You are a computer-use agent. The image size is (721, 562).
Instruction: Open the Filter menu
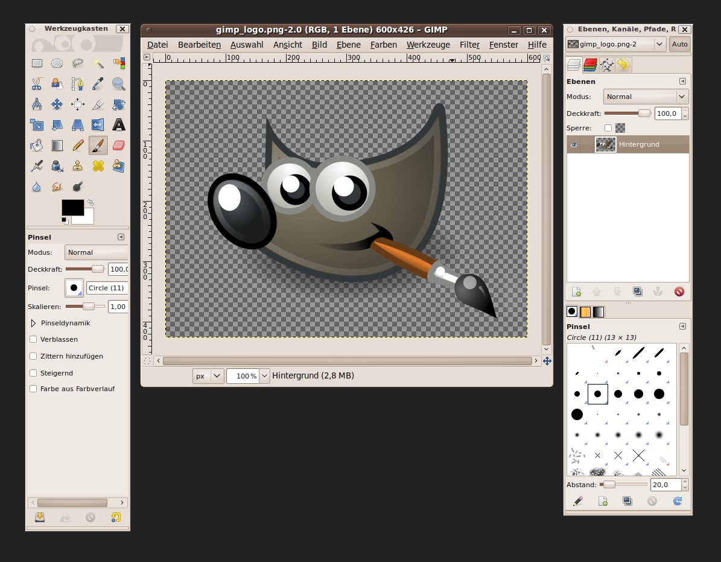tap(469, 45)
